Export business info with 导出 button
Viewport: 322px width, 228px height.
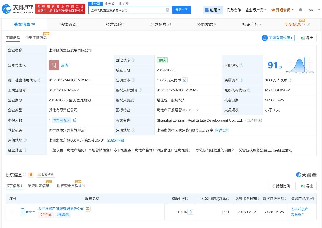coord(307,38)
